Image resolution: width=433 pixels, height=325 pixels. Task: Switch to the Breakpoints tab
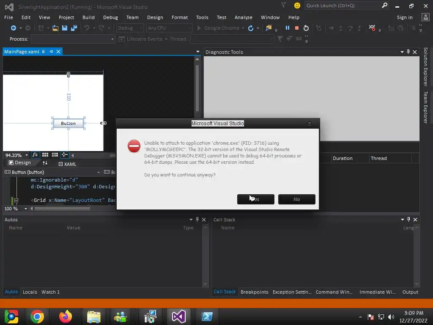[x=254, y=292]
